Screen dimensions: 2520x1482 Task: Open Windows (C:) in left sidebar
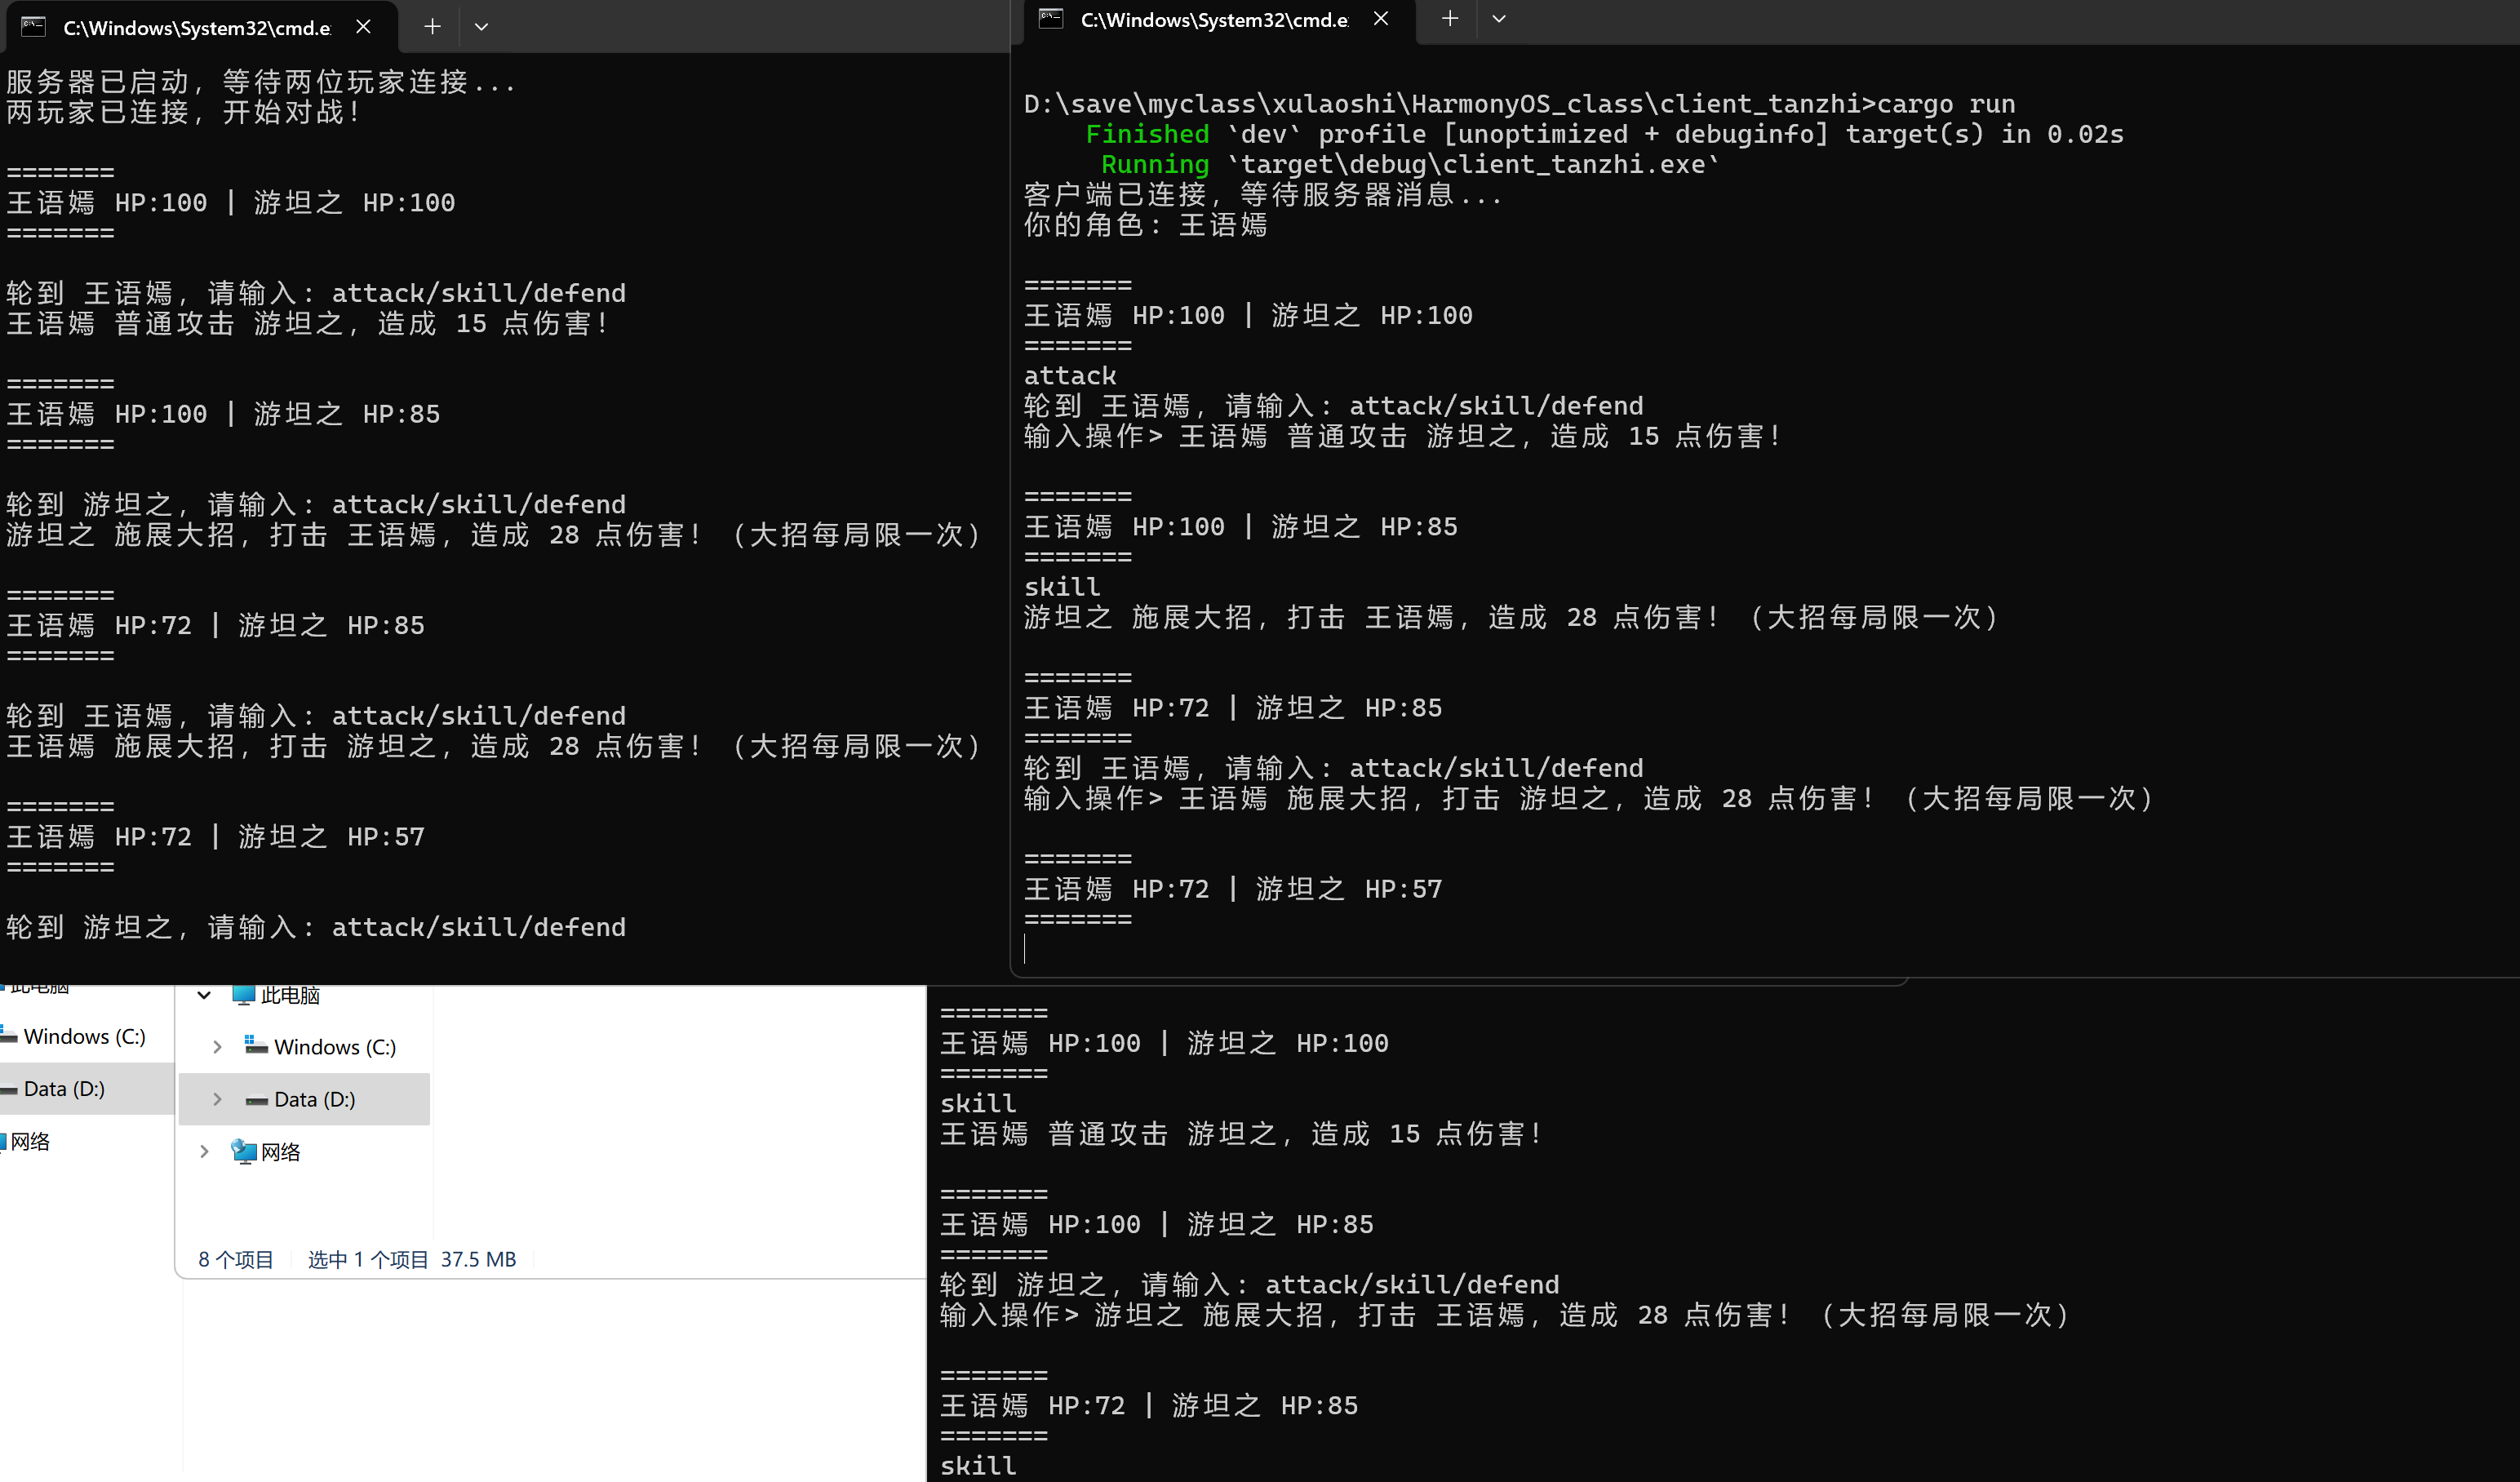84,1036
